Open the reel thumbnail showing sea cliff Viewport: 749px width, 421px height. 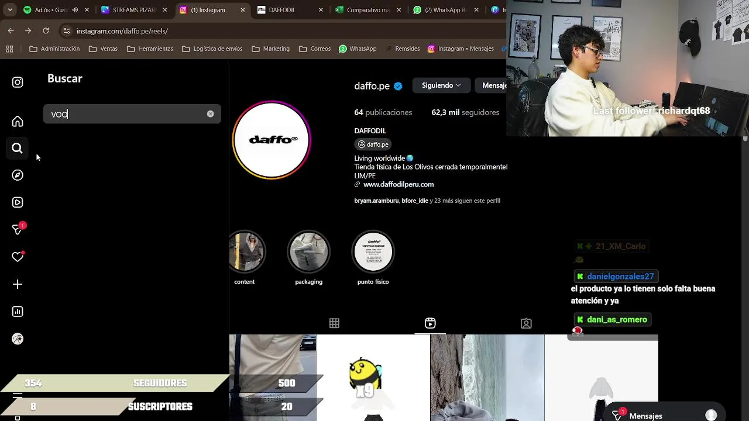[487, 378]
